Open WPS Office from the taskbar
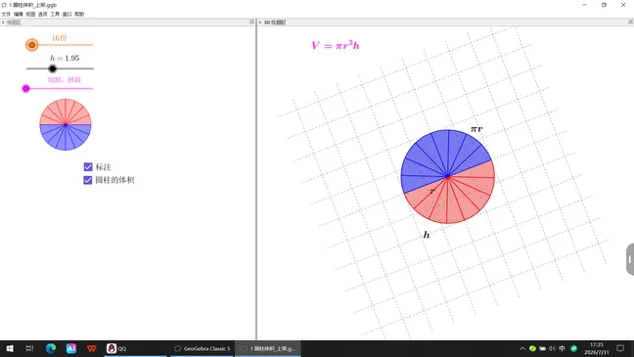Viewport: 634px width, 357px height. coord(92,348)
